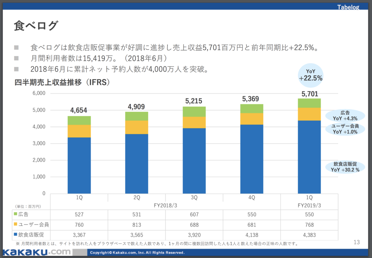The height and width of the screenshot is (258, 372).
Task: Select the chart heading 四半期売上収益推移（IFRS）
Action: pos(62,82)
